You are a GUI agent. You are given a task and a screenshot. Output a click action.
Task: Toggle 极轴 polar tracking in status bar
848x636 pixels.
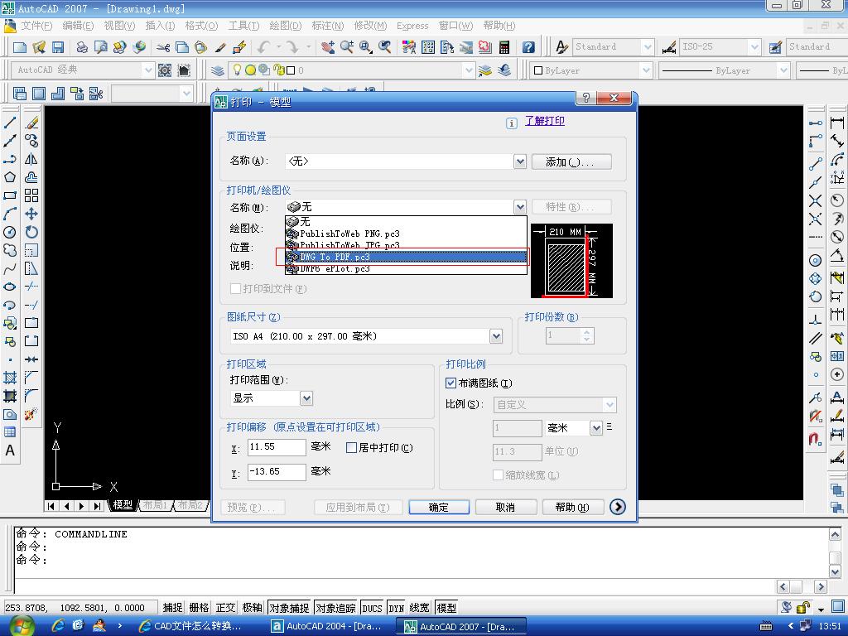coord(252,608)
